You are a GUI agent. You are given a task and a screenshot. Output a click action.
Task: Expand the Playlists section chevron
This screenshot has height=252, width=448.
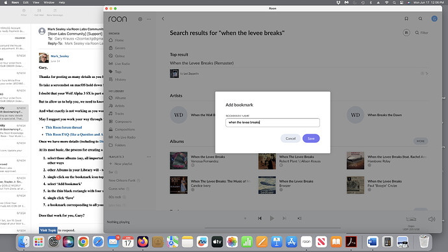pyautogui.click(x=123, y=157)
